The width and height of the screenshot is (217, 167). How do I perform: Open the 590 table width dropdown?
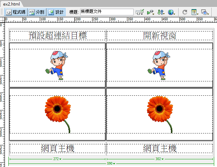click(x=111, y=164)
